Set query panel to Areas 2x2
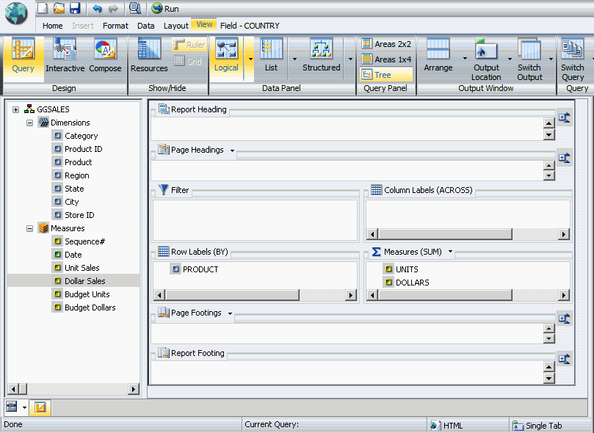Screen dimensions: 594x433 click(386, 44)
